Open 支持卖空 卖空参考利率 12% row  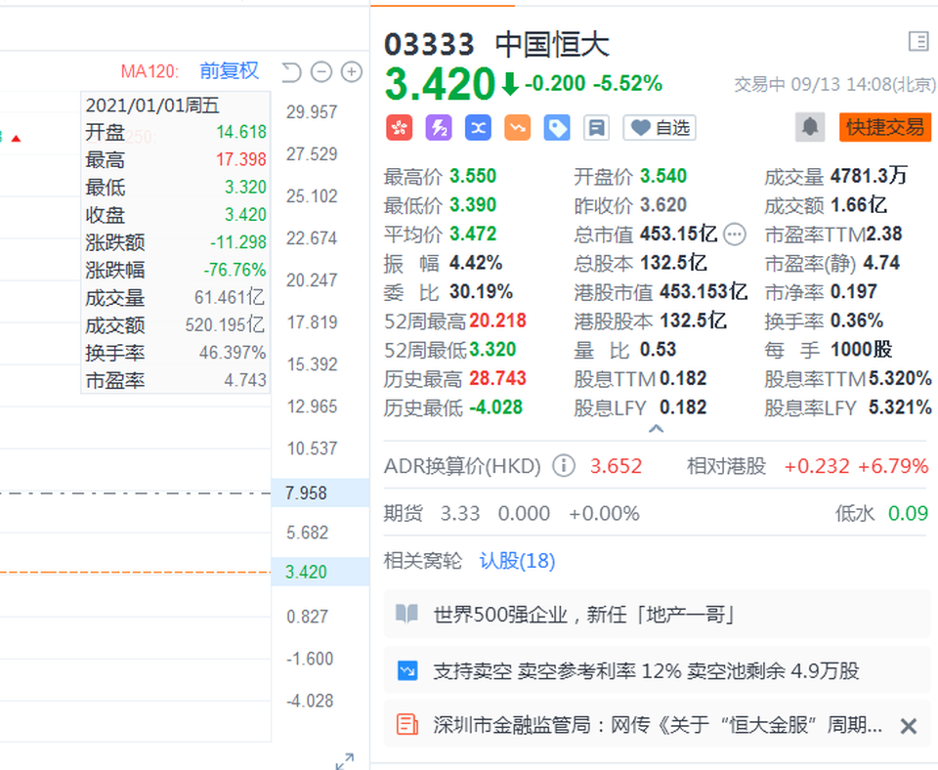(x=658, y=670)
